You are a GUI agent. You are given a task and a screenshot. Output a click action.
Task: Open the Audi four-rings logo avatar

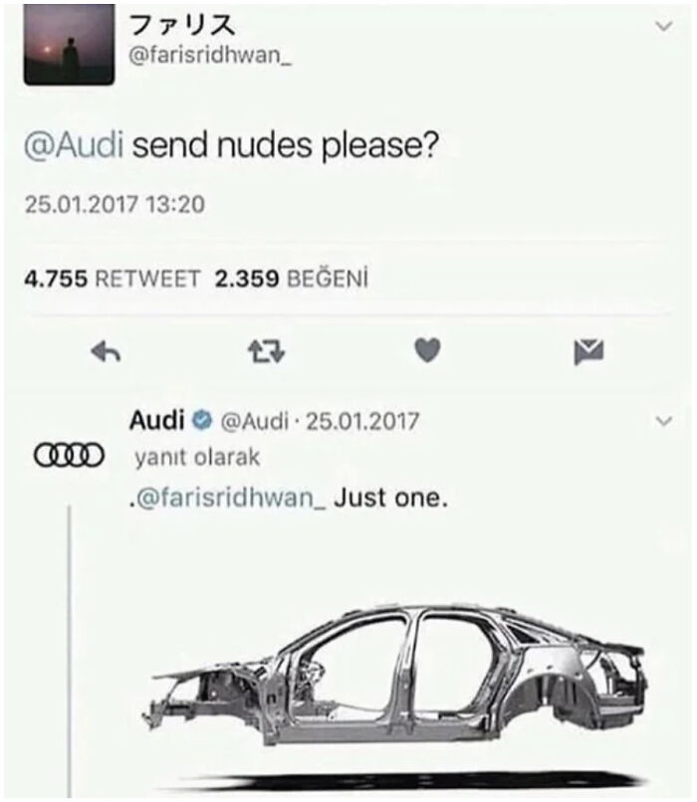[x=69, y=454]
